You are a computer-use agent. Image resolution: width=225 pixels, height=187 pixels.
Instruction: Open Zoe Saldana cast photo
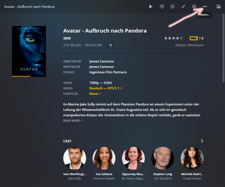(x=104, y=158)
